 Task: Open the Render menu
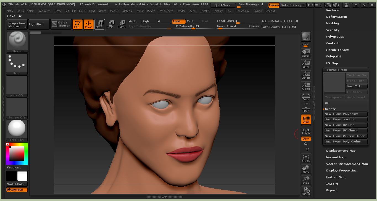point(181,11)
